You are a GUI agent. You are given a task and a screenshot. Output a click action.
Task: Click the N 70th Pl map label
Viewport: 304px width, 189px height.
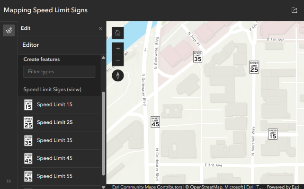click(194, 39)
